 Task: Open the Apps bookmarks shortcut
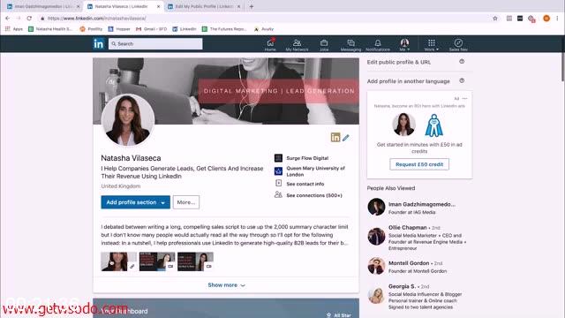[14, 29]
